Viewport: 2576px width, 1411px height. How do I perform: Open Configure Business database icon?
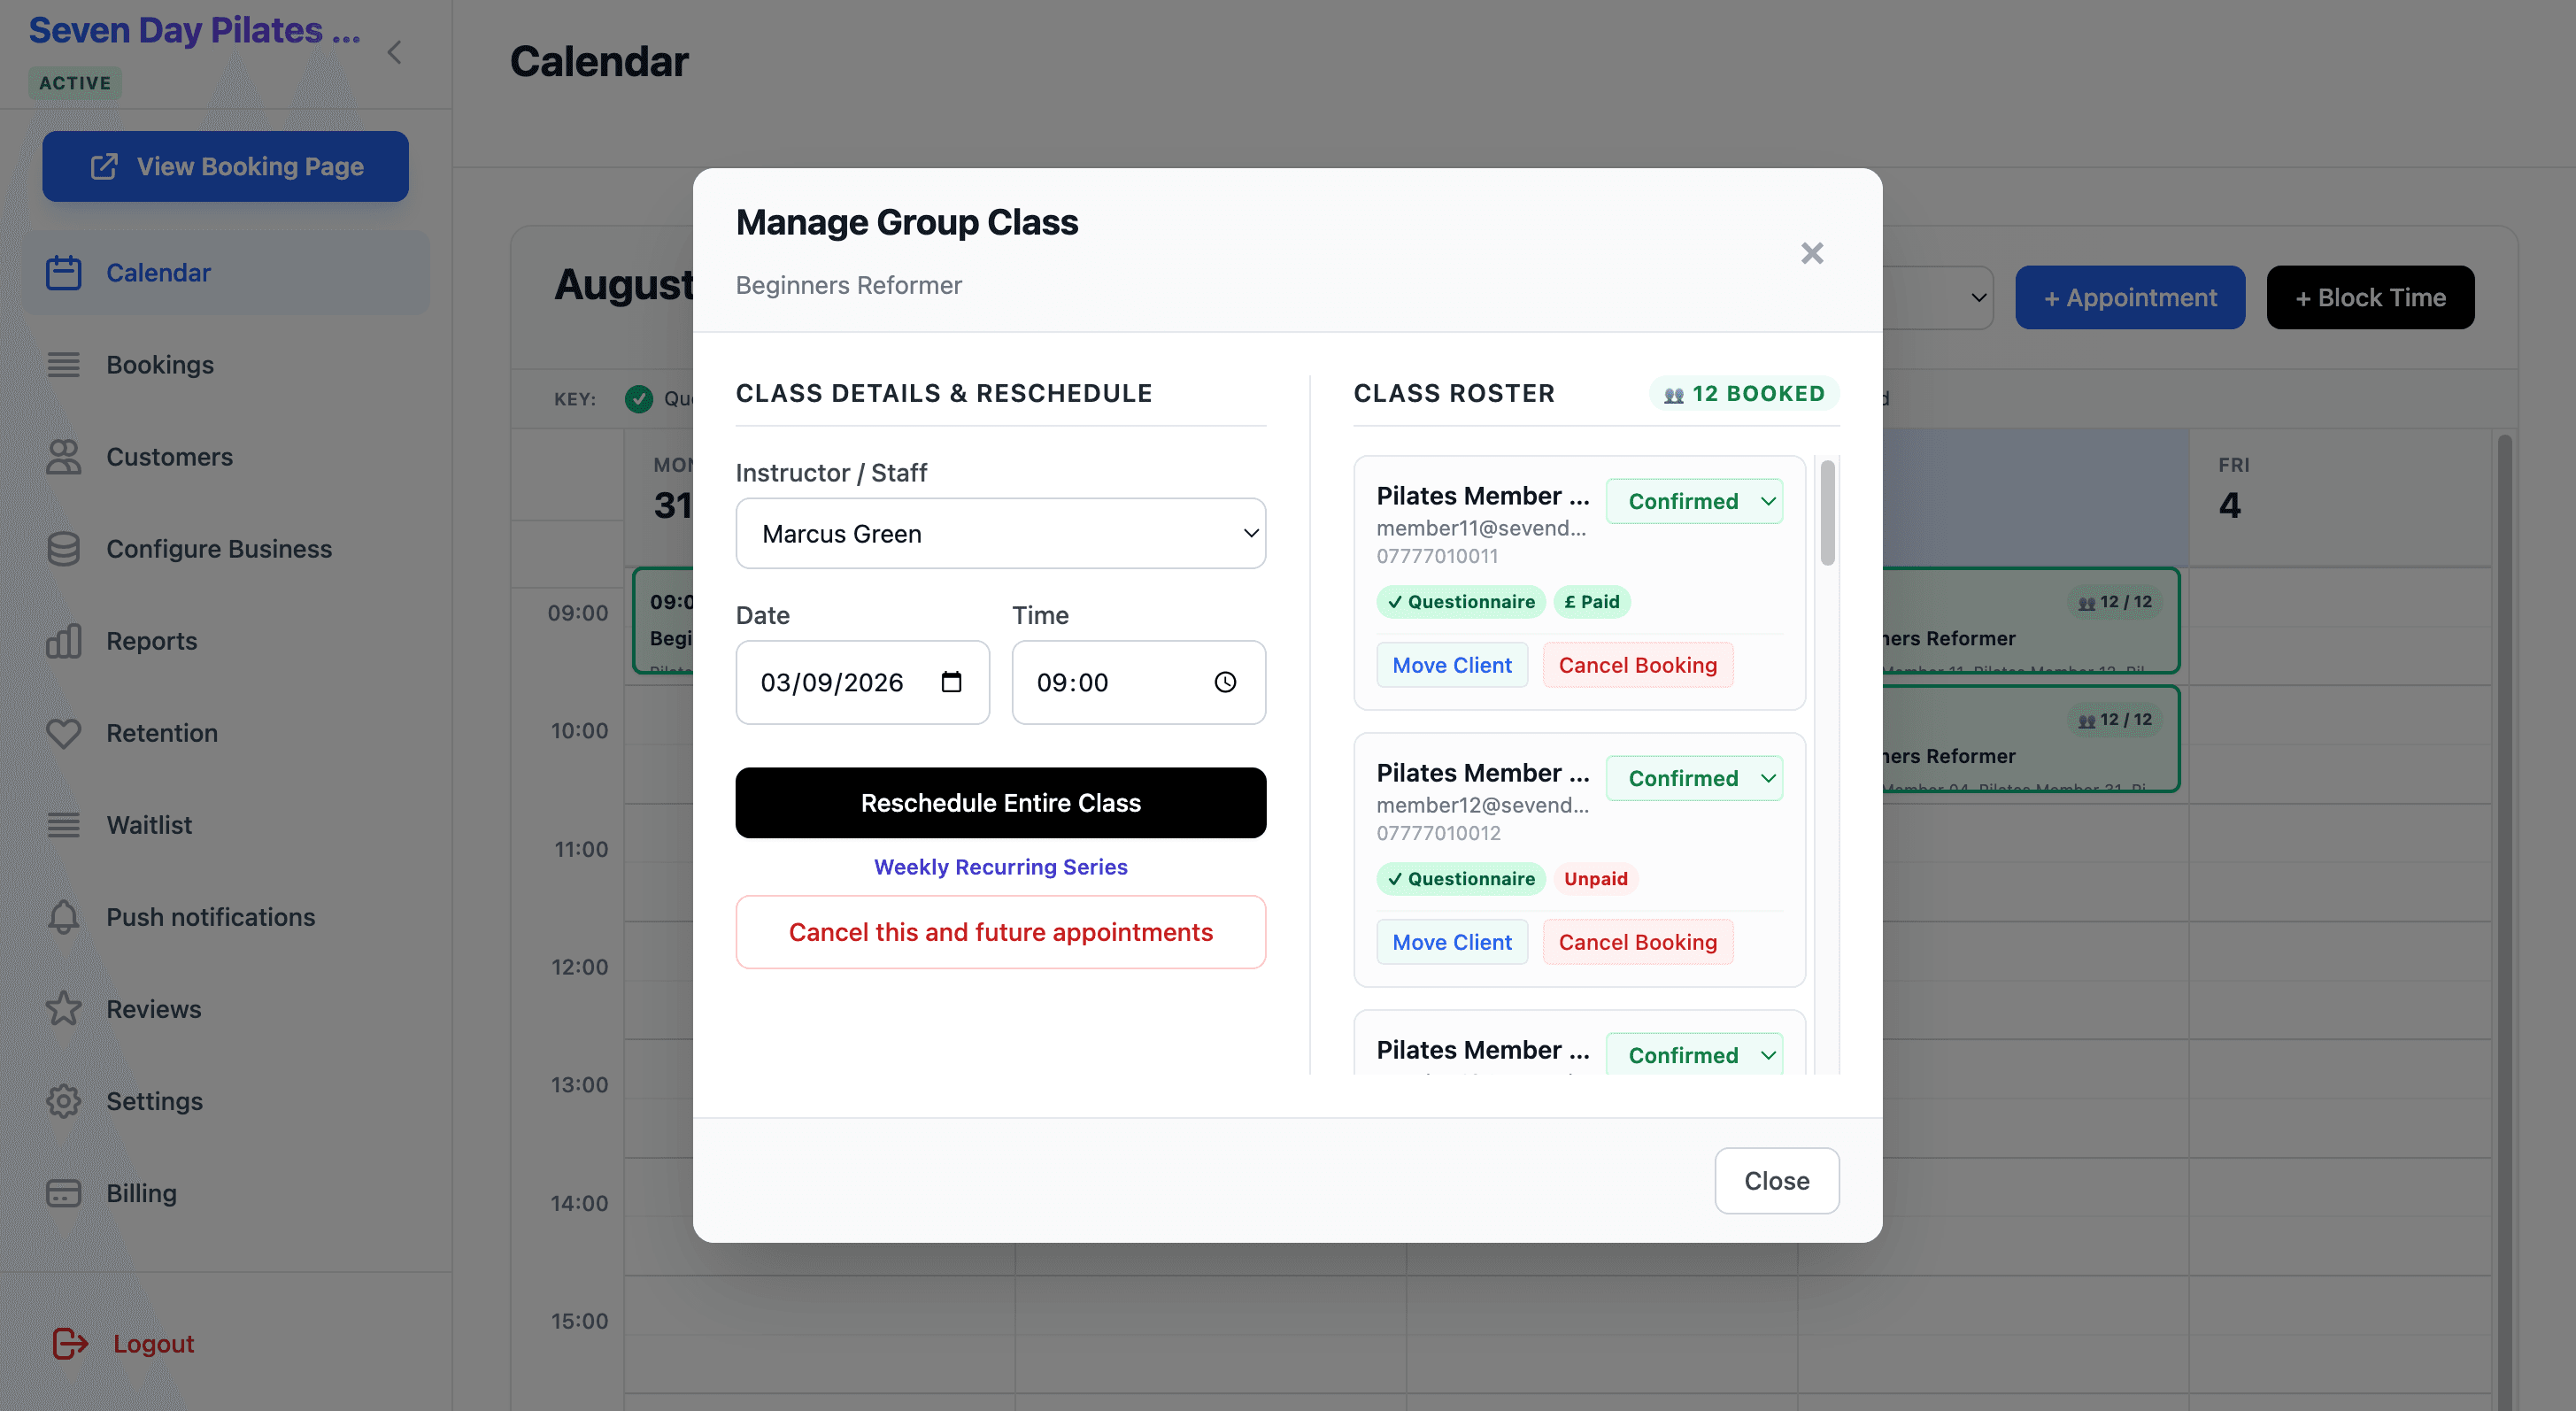[x=63, y=549]
